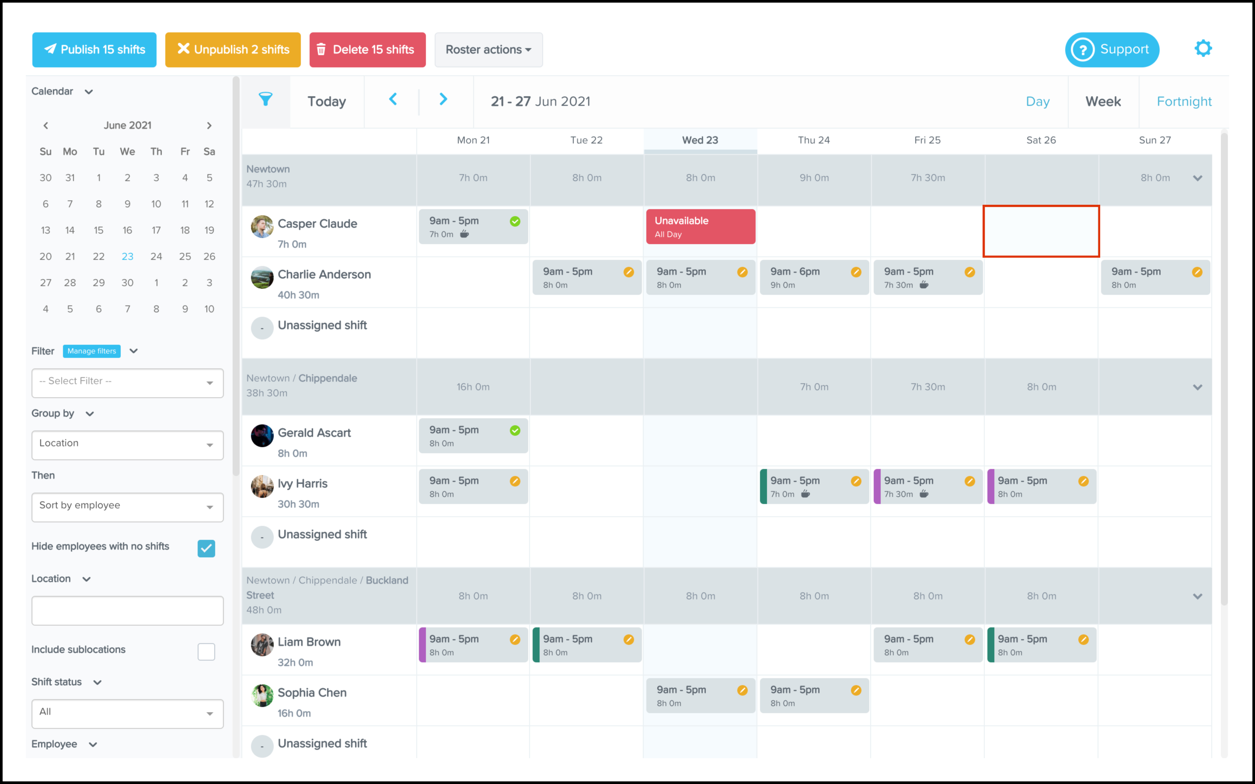Click Delete 15 shifts button
The width and height of the screenshot is (1255, 784).
(x=367, y=50)
